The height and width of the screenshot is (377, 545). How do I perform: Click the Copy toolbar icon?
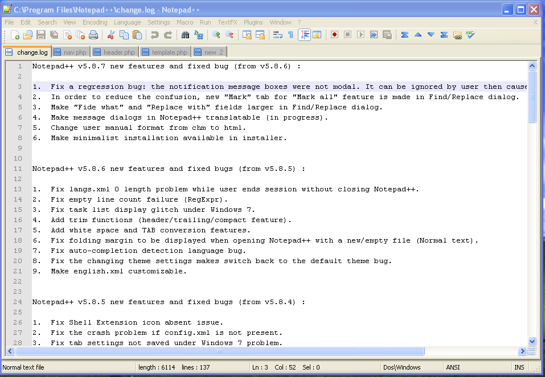click(x=124, y=35)
